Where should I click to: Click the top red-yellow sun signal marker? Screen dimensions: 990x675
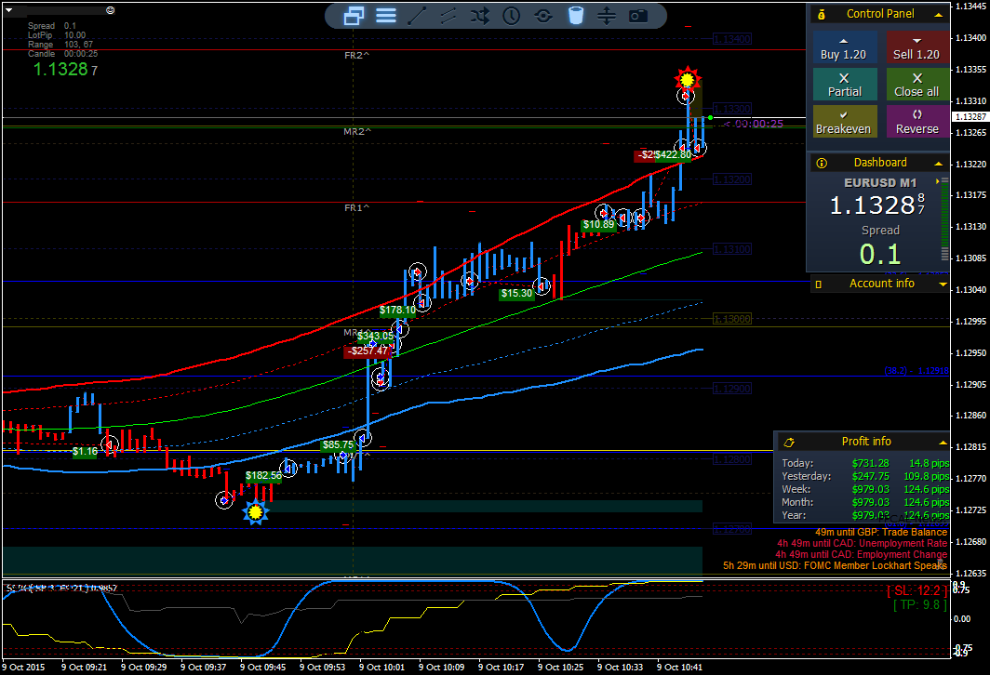click(687, 79)
